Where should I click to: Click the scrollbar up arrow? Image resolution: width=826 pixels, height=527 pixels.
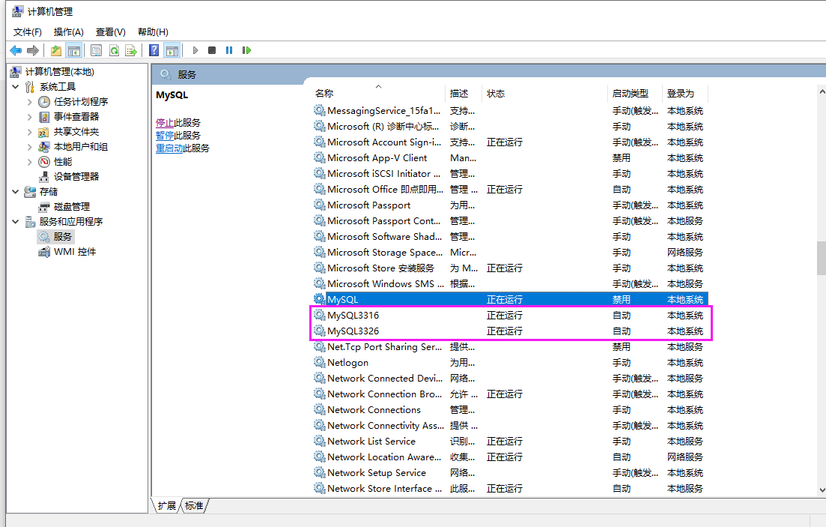click(x=822, y=91)
